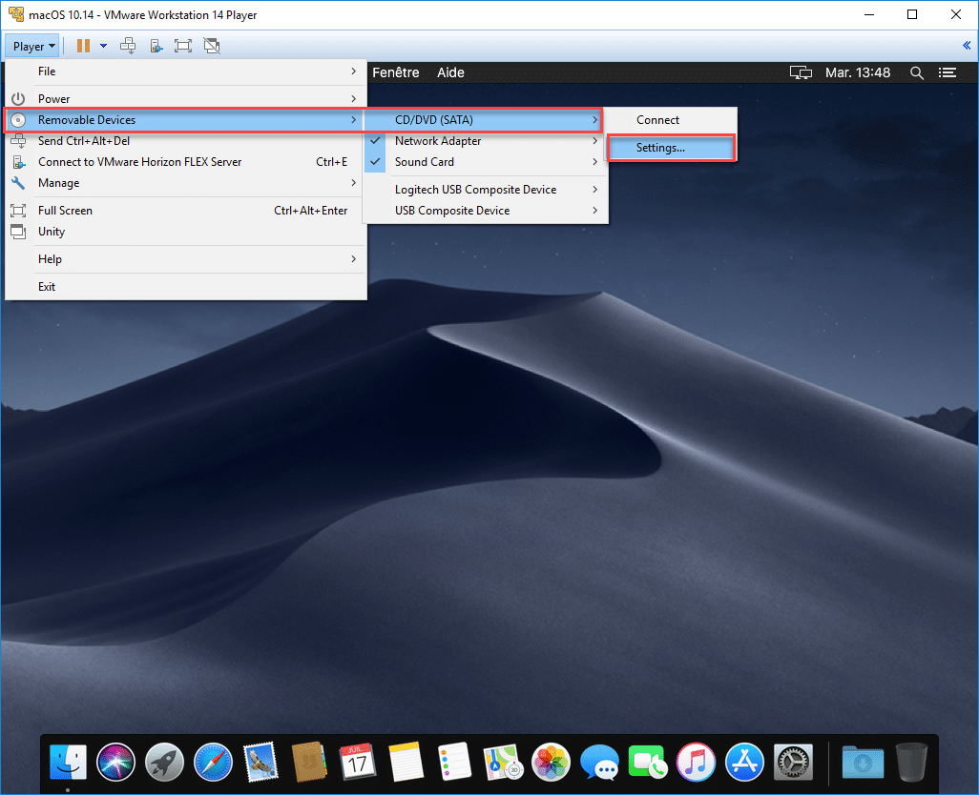The height and width of the screenshot is (795, 979).
Task: Open the Downloads folder in dock
Action: 863,762
